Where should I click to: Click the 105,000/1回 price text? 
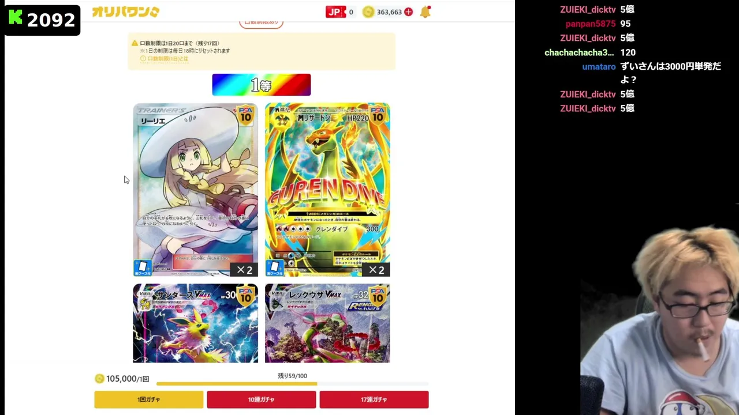(128, 379)
